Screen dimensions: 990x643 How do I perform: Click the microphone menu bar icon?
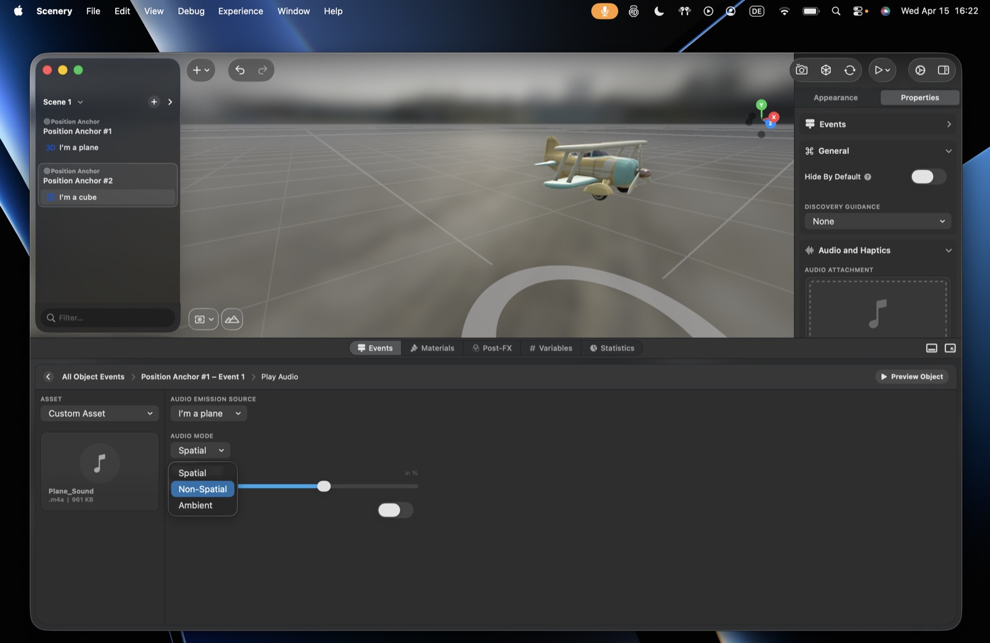click(605, 11)
